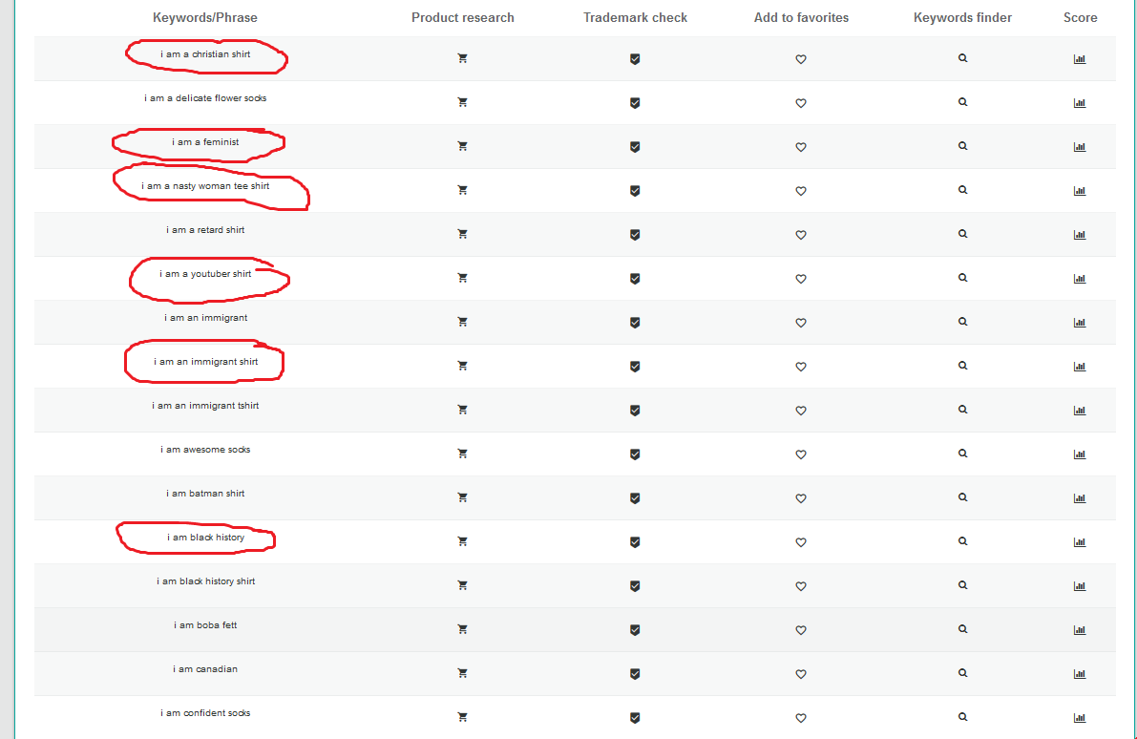View score for 'i am a youtuber shirt'
The image size is (1137, 739).
[1080, 279]
